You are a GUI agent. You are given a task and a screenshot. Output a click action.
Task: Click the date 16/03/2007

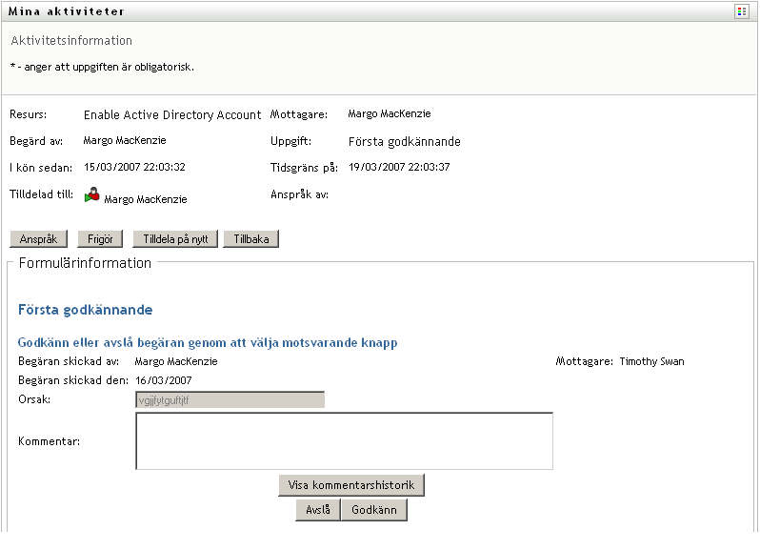point(164,380)
